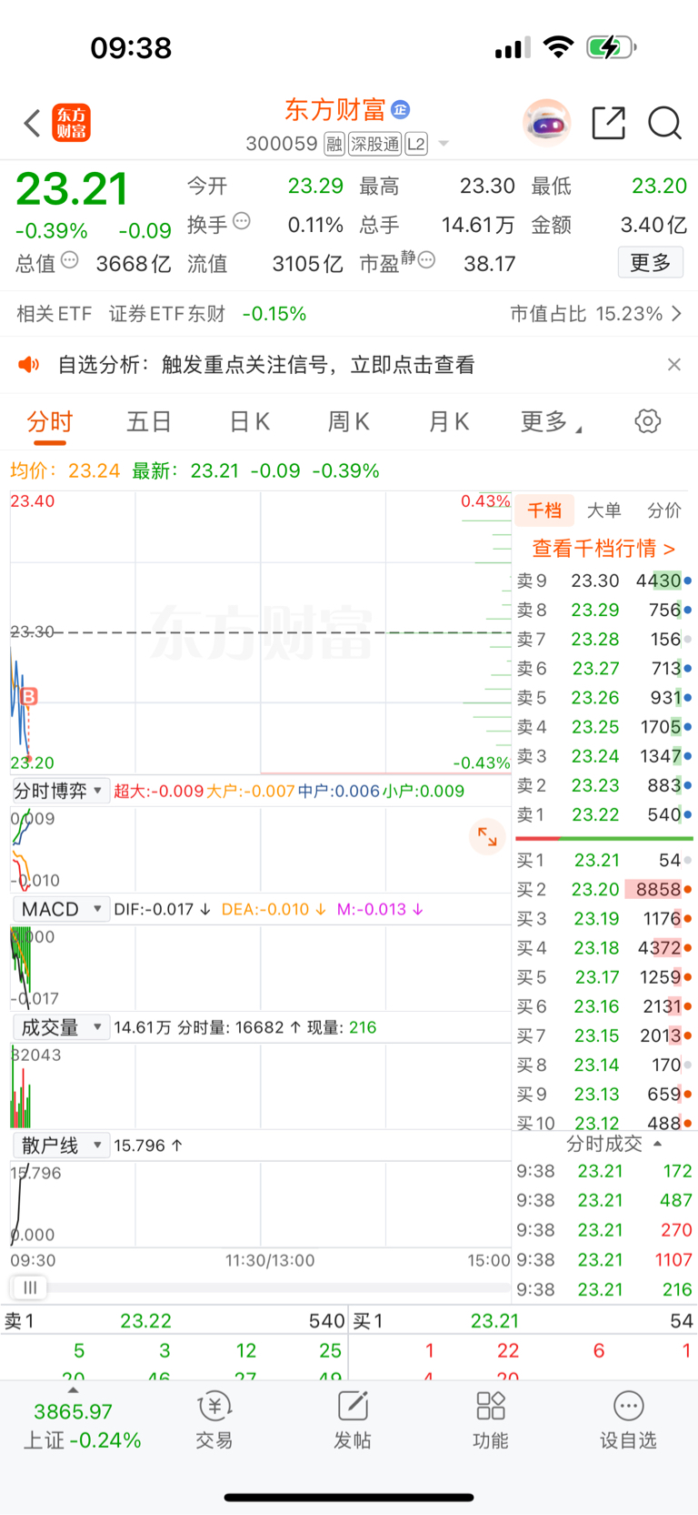Switch to the 五日 tab

click(149, 421)
